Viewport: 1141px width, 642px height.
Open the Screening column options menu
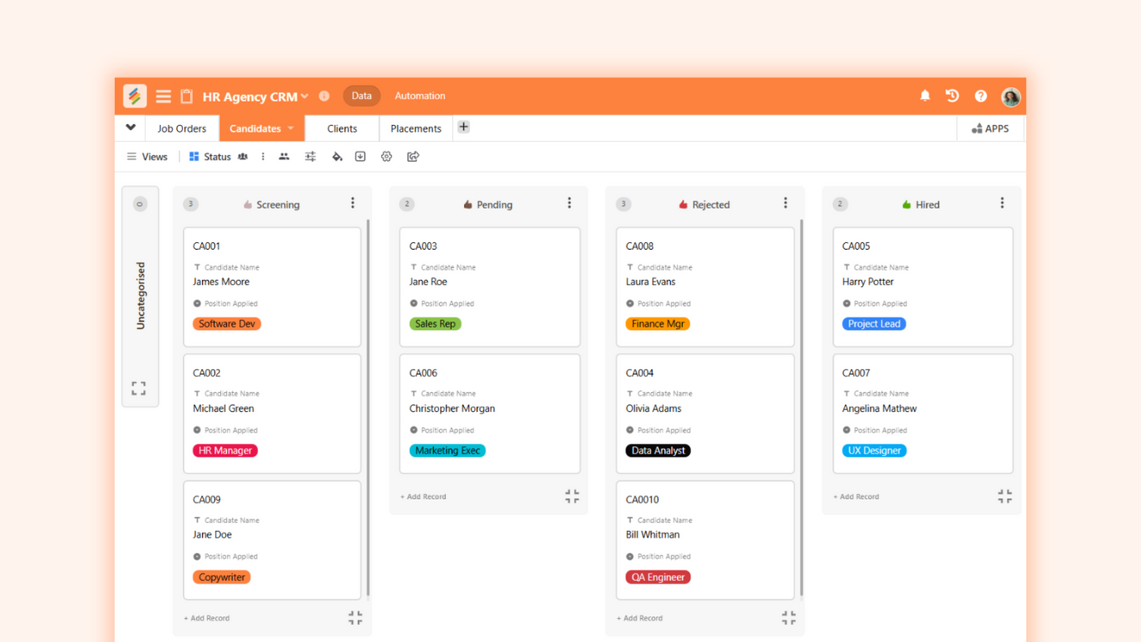coord(353,204)
